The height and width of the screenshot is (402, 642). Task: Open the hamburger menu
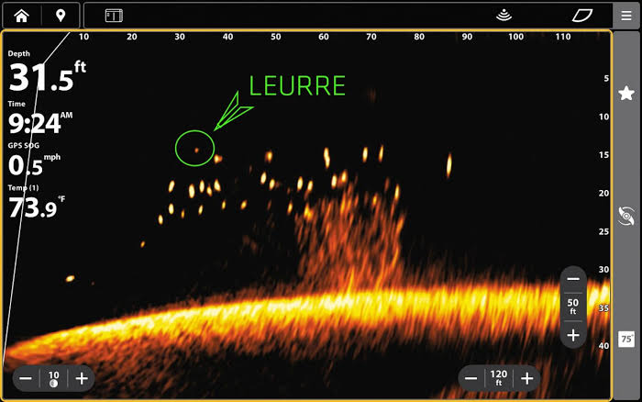tap(626, 16)
